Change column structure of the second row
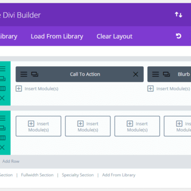This screenshot has height=191, width=191. pos(3,138)
